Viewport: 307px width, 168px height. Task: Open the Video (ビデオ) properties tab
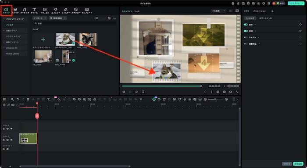[x=246, y=11]
